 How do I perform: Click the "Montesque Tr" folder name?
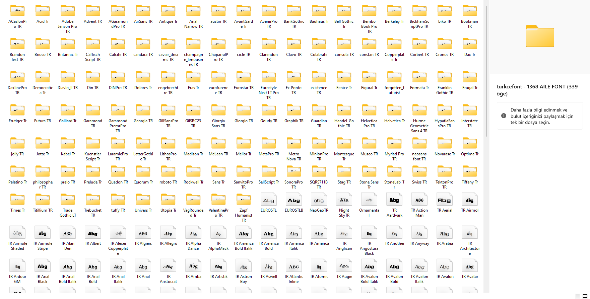click(344, 156)
